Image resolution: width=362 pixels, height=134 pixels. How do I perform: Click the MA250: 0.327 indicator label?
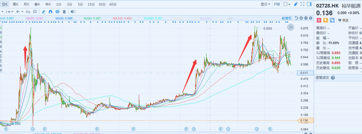coord(153,18)
